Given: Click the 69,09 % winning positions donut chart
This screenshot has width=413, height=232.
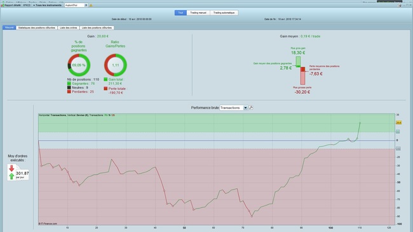Looking at the screenshot, I should [x=79, y=65].
